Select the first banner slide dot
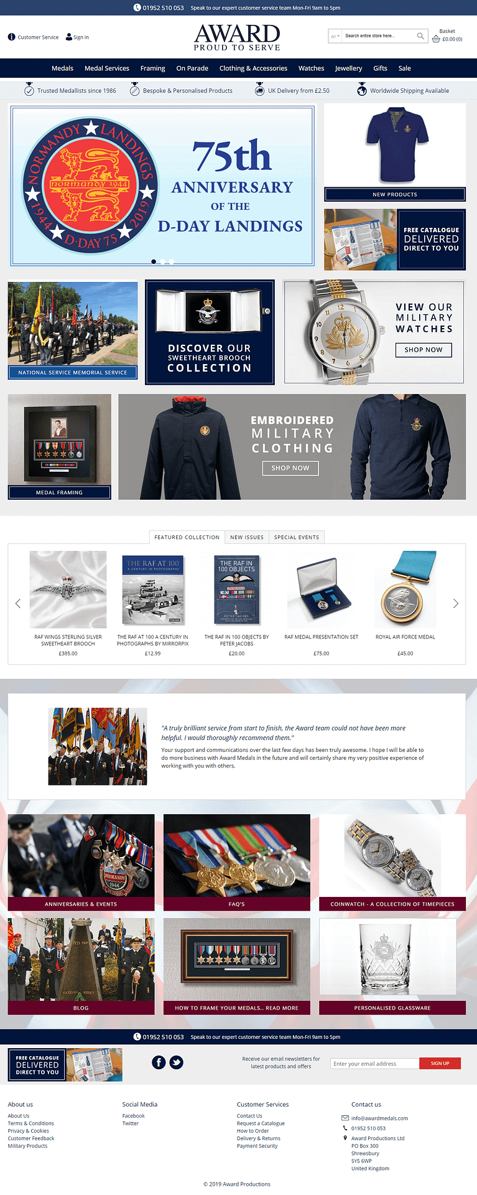The height and width of the screenshot is (1195, 477). 154,261
